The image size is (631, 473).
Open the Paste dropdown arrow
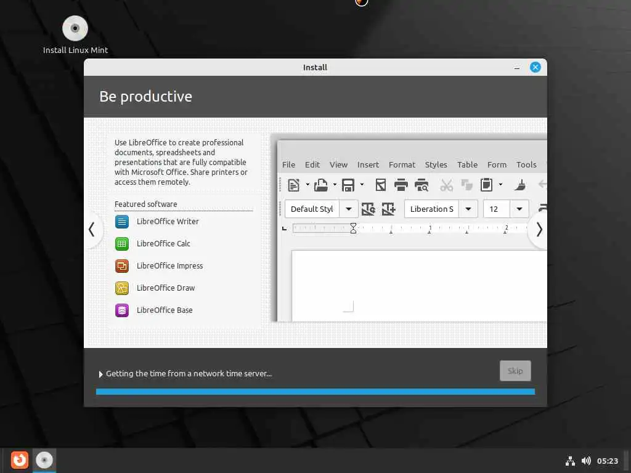coord(500,185)
